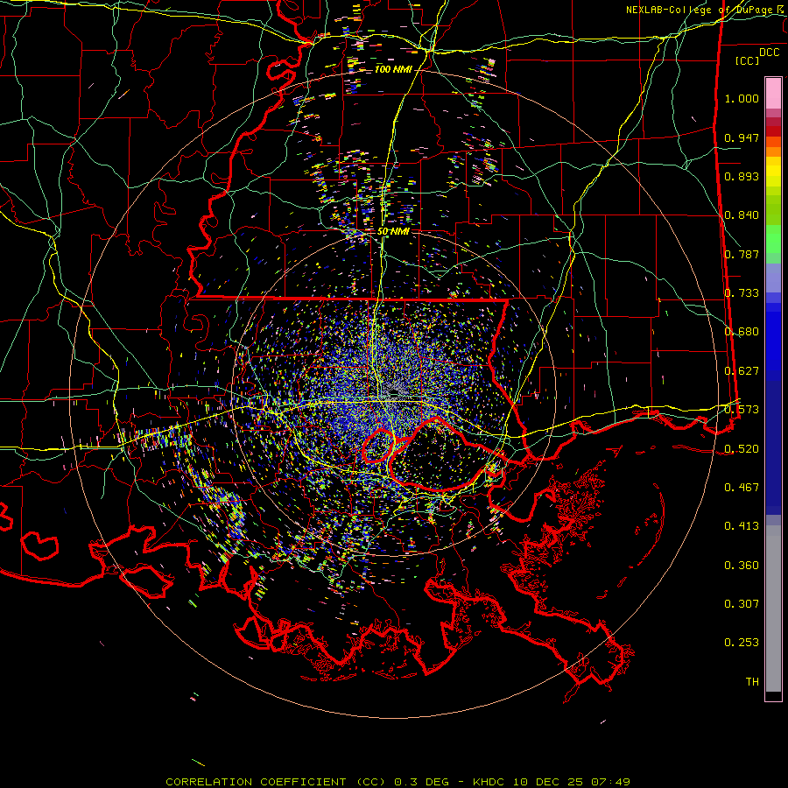Click the 1.000 color scale value
Image resolution: width=788 pixels, height=788 pixels.
tap(742, 98)
